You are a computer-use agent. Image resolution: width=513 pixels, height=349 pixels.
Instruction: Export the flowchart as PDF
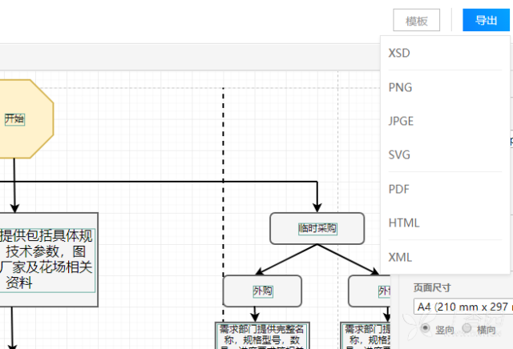click(x=400, y=189)
